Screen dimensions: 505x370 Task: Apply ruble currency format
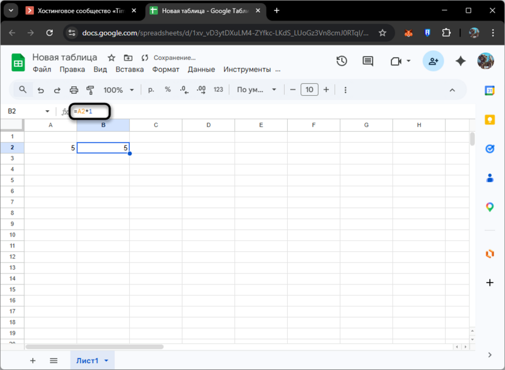point(151,90)
